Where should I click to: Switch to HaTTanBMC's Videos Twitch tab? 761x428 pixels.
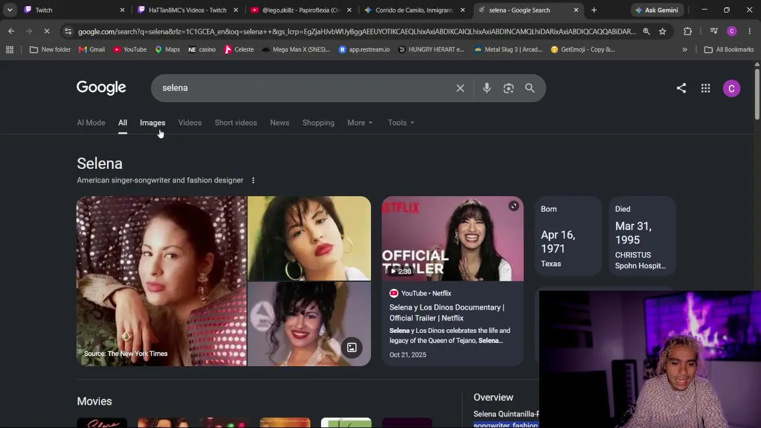click(187, 10)
